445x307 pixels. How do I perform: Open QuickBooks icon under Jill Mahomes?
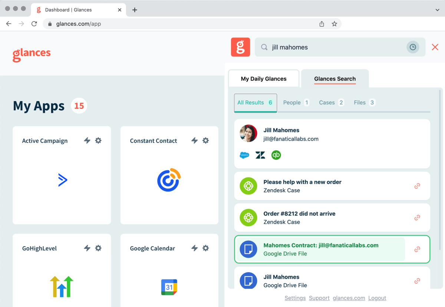pyautogui.click(x=276, y=155)
